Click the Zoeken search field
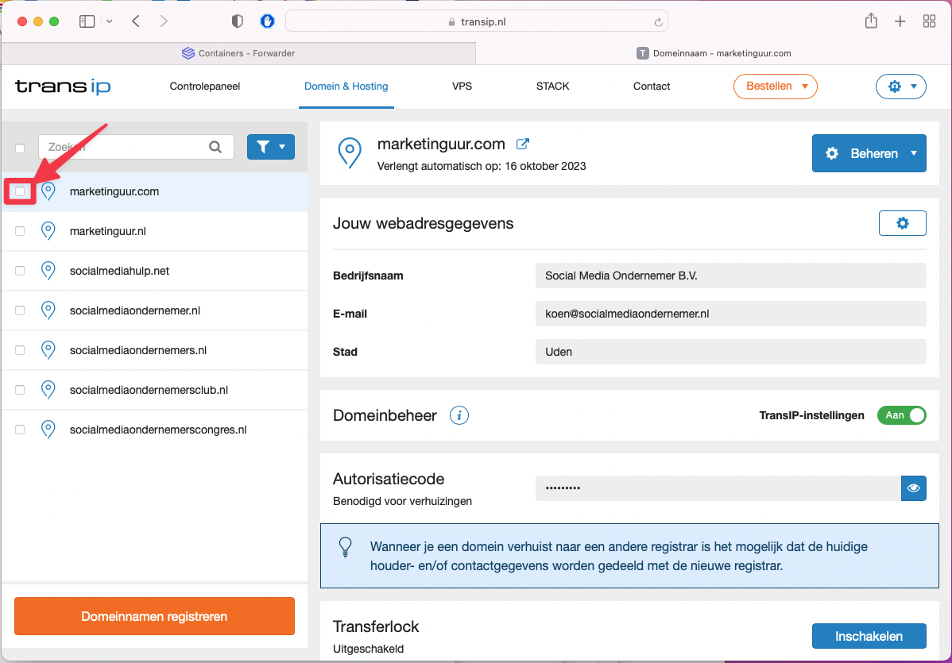Viewport: 952px width, 663px height. [123, 147]
